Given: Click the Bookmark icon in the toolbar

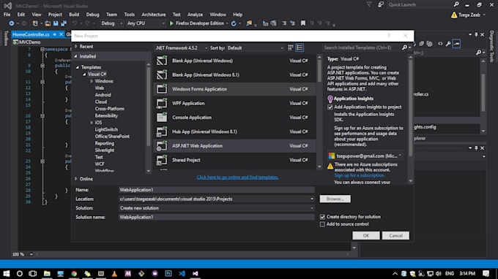Looking at the screenshot, I should click(x=303, y=23).
